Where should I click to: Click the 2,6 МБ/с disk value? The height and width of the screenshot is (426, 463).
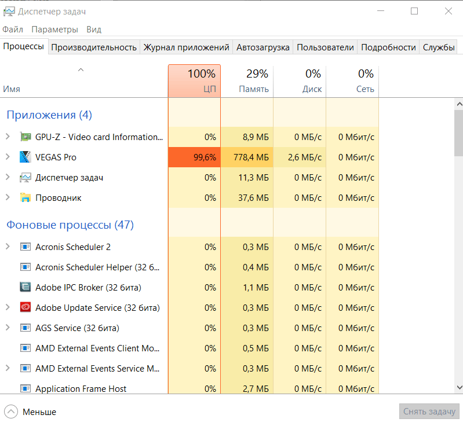(x=304, y=157)
